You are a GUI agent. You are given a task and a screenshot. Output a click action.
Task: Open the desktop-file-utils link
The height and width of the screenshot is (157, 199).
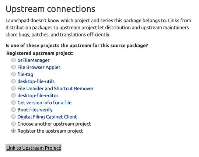[x=36, y=81]
